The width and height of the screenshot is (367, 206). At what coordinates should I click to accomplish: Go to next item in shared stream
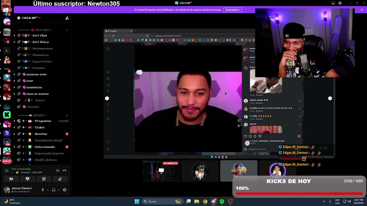click(x=330, y=98)
